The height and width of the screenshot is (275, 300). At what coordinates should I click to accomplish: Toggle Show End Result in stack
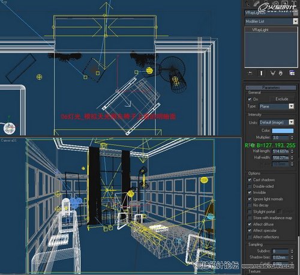[x=261, y=73]
